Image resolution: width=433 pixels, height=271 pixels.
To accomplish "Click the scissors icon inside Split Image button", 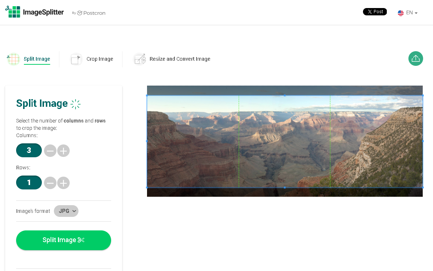I will point(81,240).
